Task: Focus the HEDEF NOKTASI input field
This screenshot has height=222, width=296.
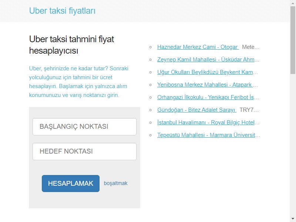Action: point(85,151)
